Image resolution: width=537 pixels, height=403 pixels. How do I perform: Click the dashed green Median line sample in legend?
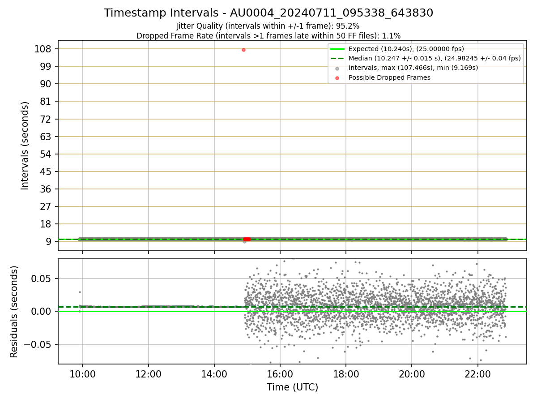click(x=337, y=58)
